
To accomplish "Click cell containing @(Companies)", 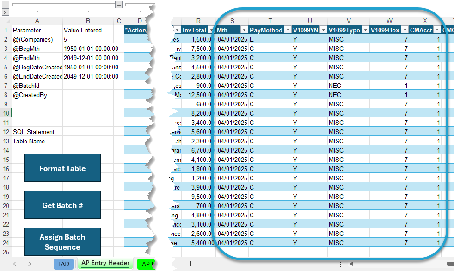I will pos(37,39).
